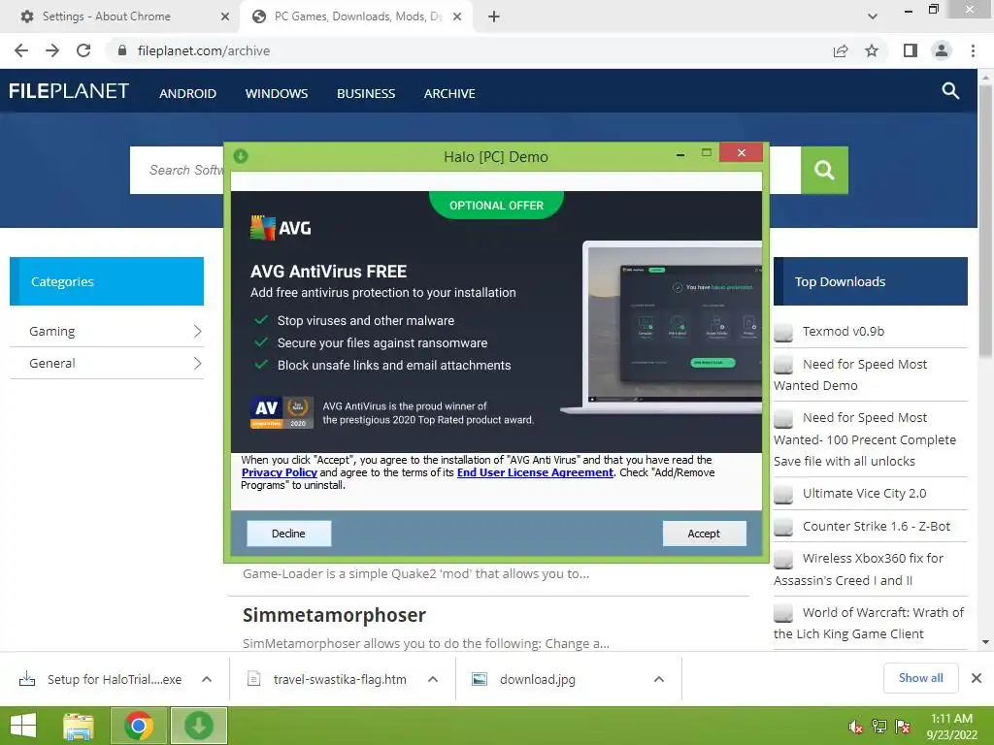Image resolution: width=994 pixels, height=745 pixels.
Task: Click the Action Center flag tray icon
Action: pyautogui.click(x=902, y=727)
